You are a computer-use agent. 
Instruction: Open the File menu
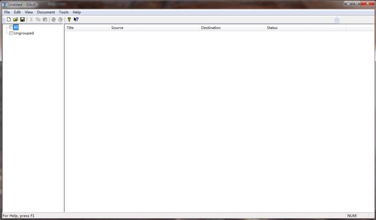(7, 12)
